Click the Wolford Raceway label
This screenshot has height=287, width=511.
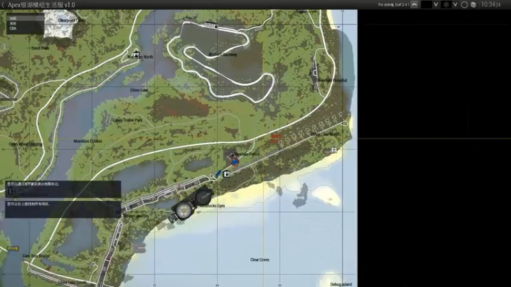click(222, 55)
